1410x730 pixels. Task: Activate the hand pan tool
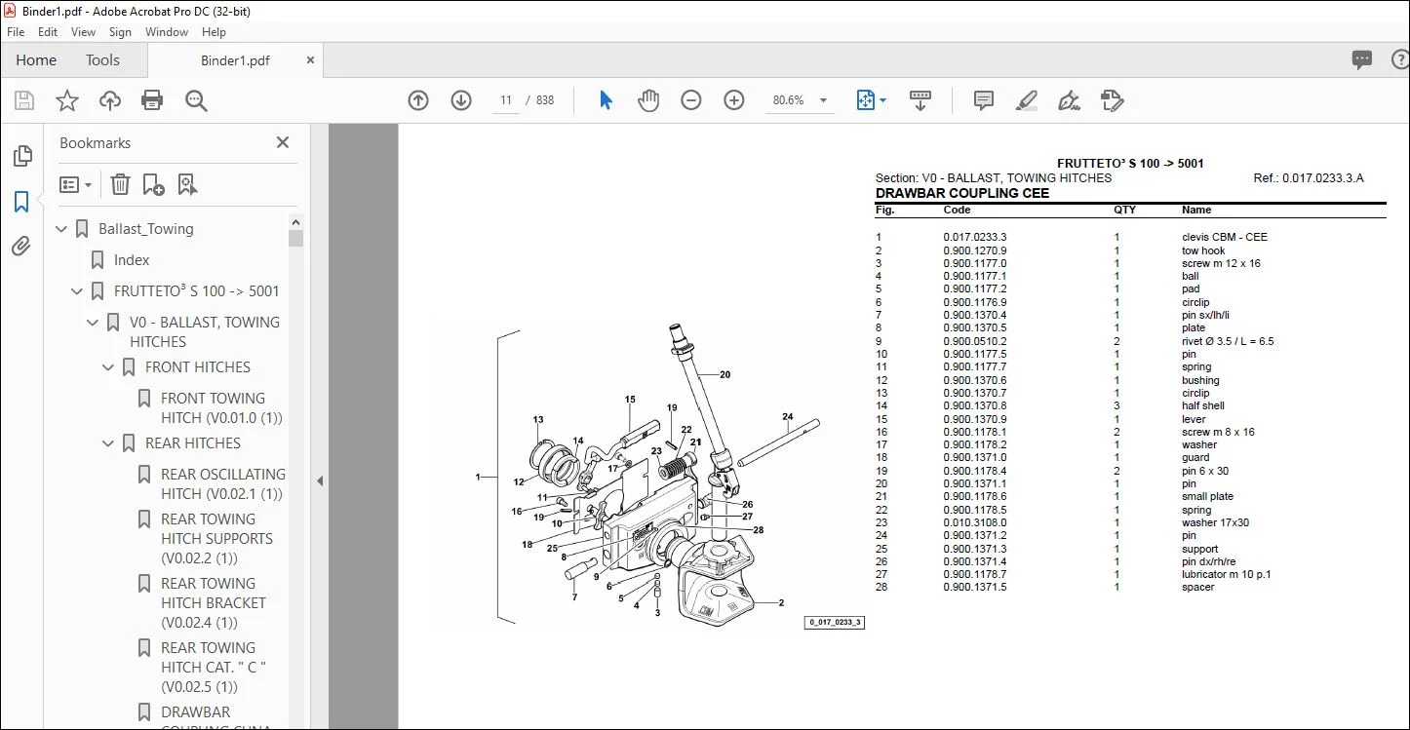(648, 100)
